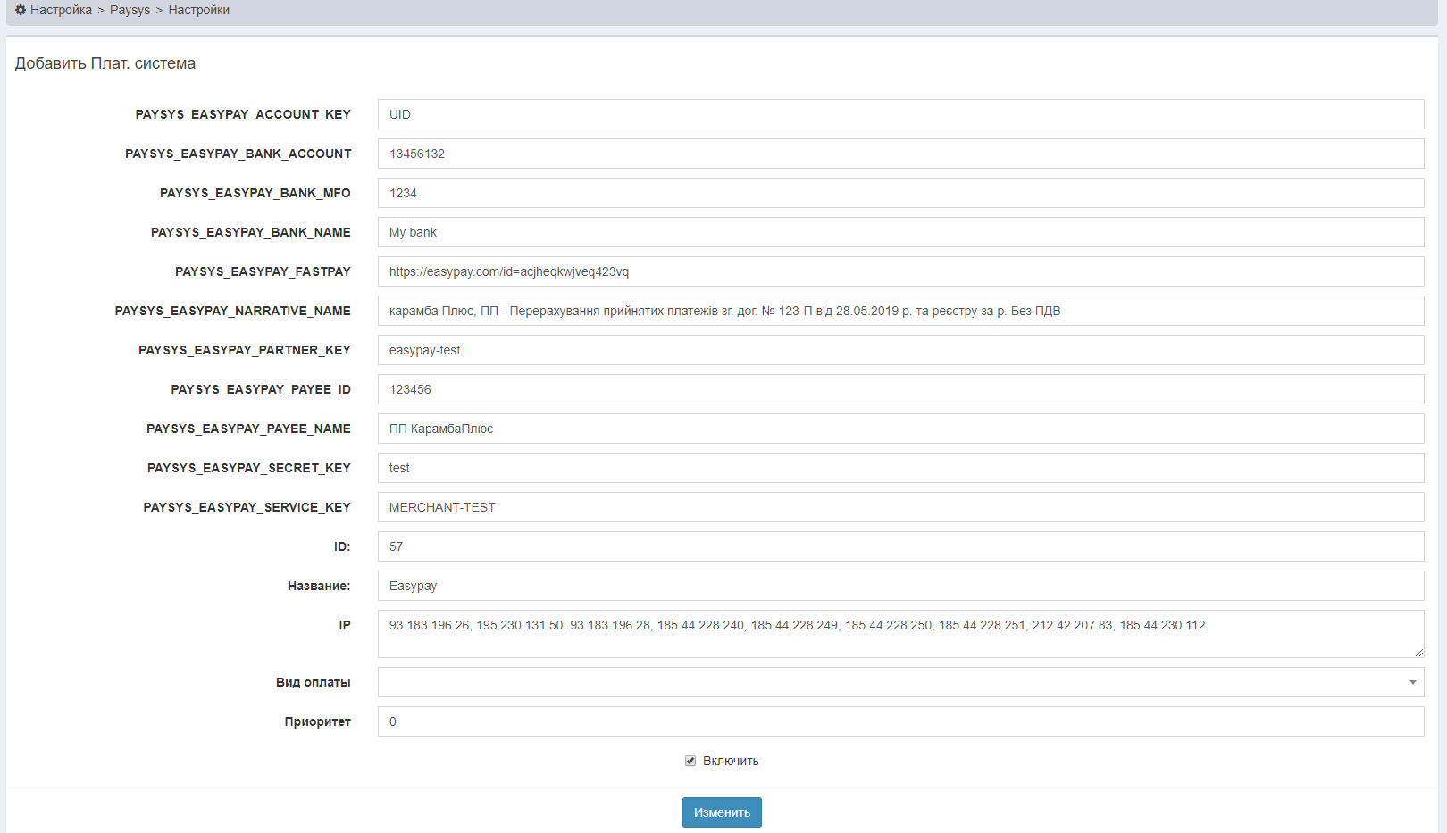Image resolution: width=1447 pixels, height=833 pixels.
Task: Click the NARRATIVE_NAME text field
Action: (900, 311)
